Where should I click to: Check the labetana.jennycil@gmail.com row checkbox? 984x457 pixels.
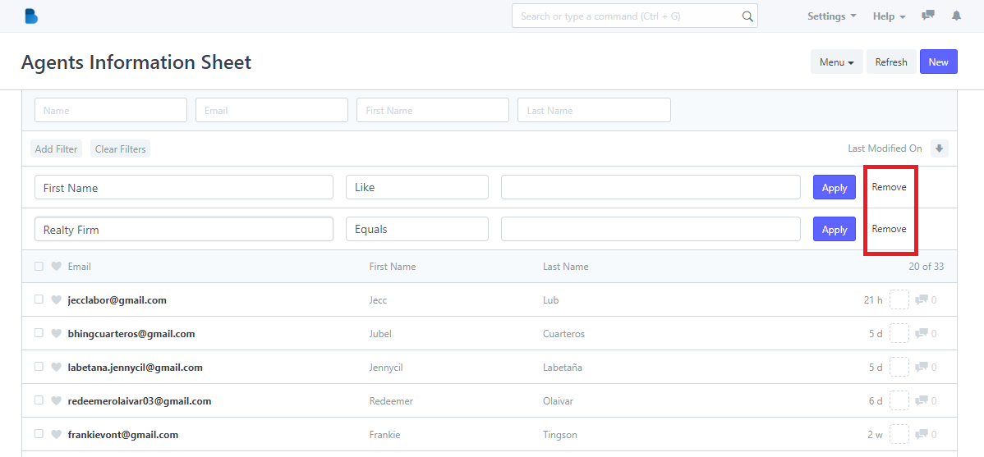39,367
